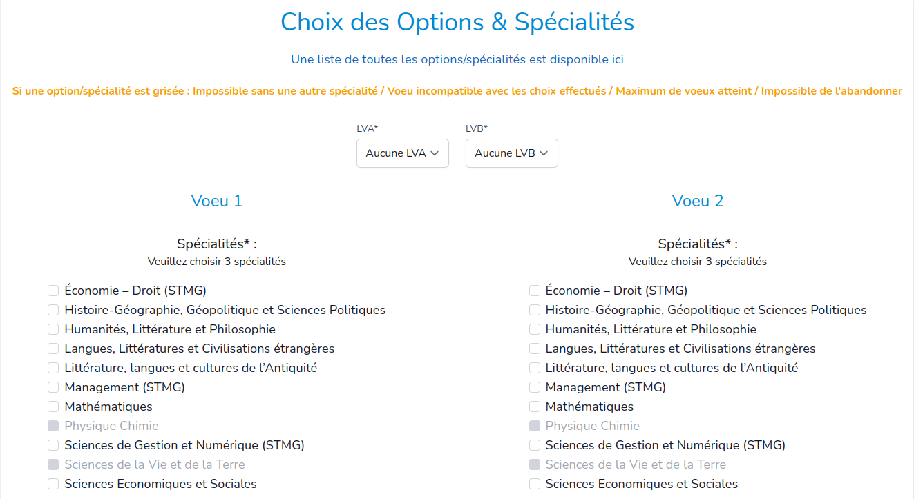Select Histoire-Géographie, Géopolitique checkbox in Voeu 1
Screen dimensions: 914x499
[x=53, y=310]
